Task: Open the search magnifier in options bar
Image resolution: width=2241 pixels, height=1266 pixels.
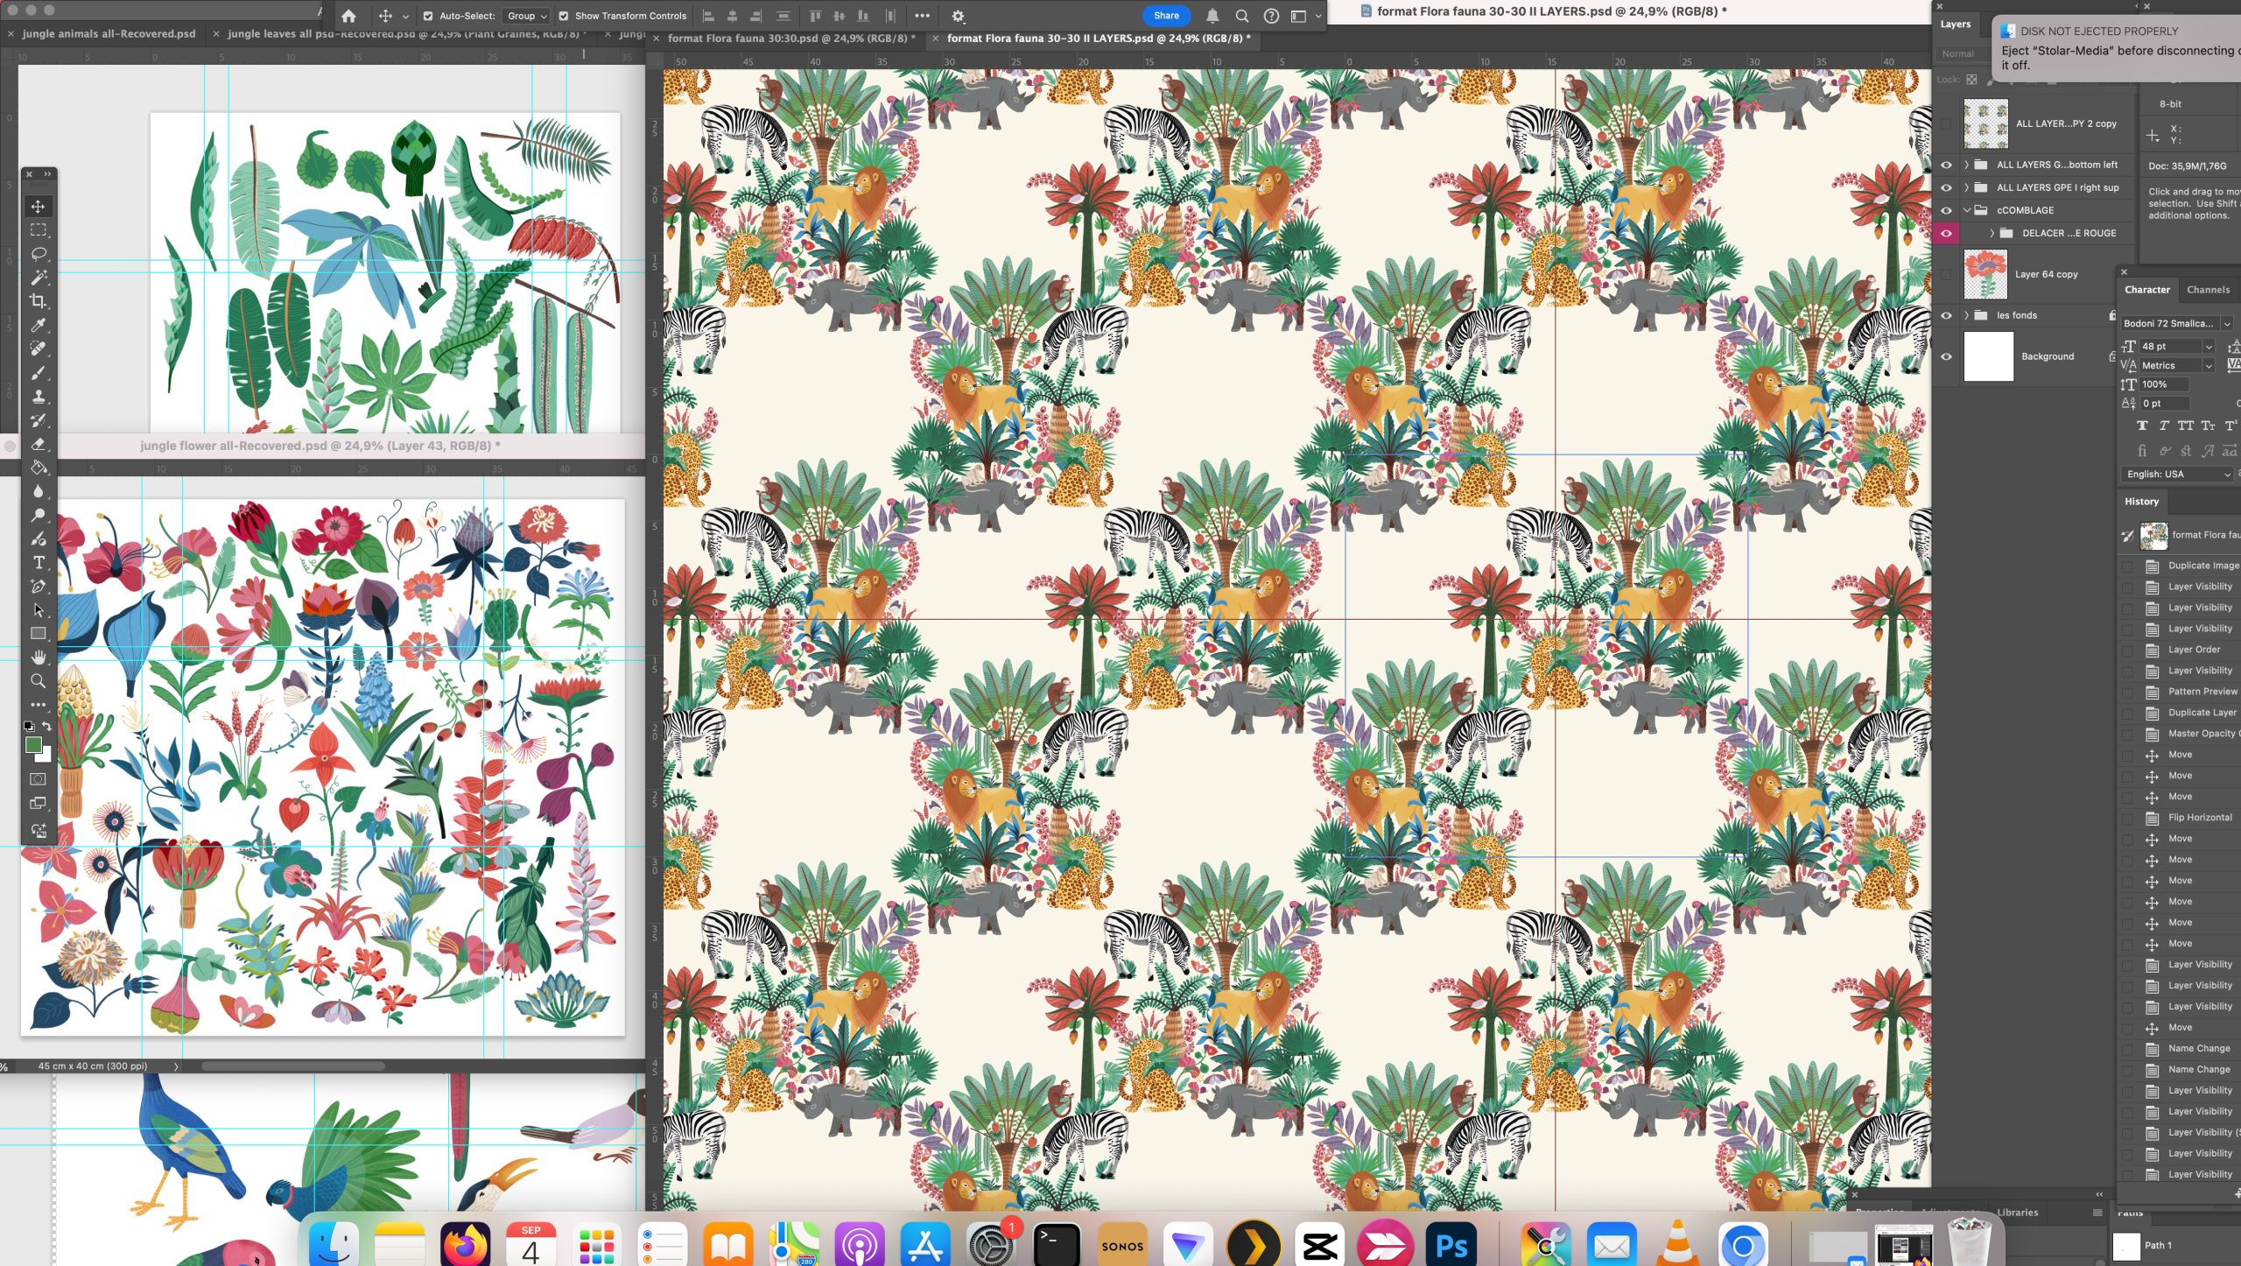Action: 1241,16
